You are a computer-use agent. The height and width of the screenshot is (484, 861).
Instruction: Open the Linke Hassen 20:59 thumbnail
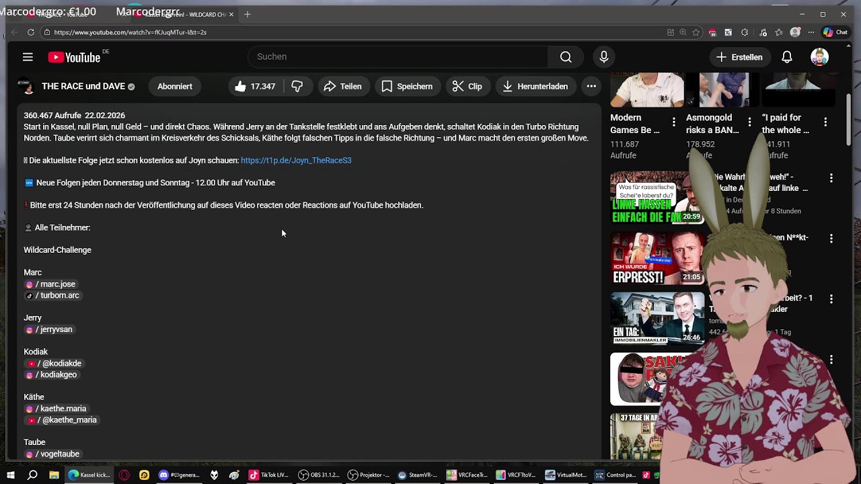[657, 198]
